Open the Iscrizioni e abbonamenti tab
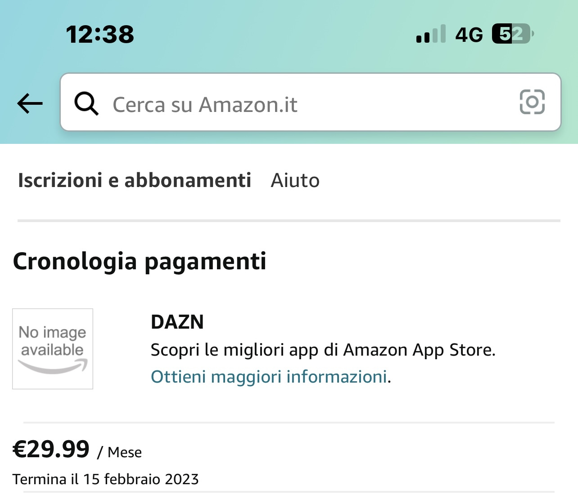The height and width of the screenshot is (495, 578). tap(135, 180)
